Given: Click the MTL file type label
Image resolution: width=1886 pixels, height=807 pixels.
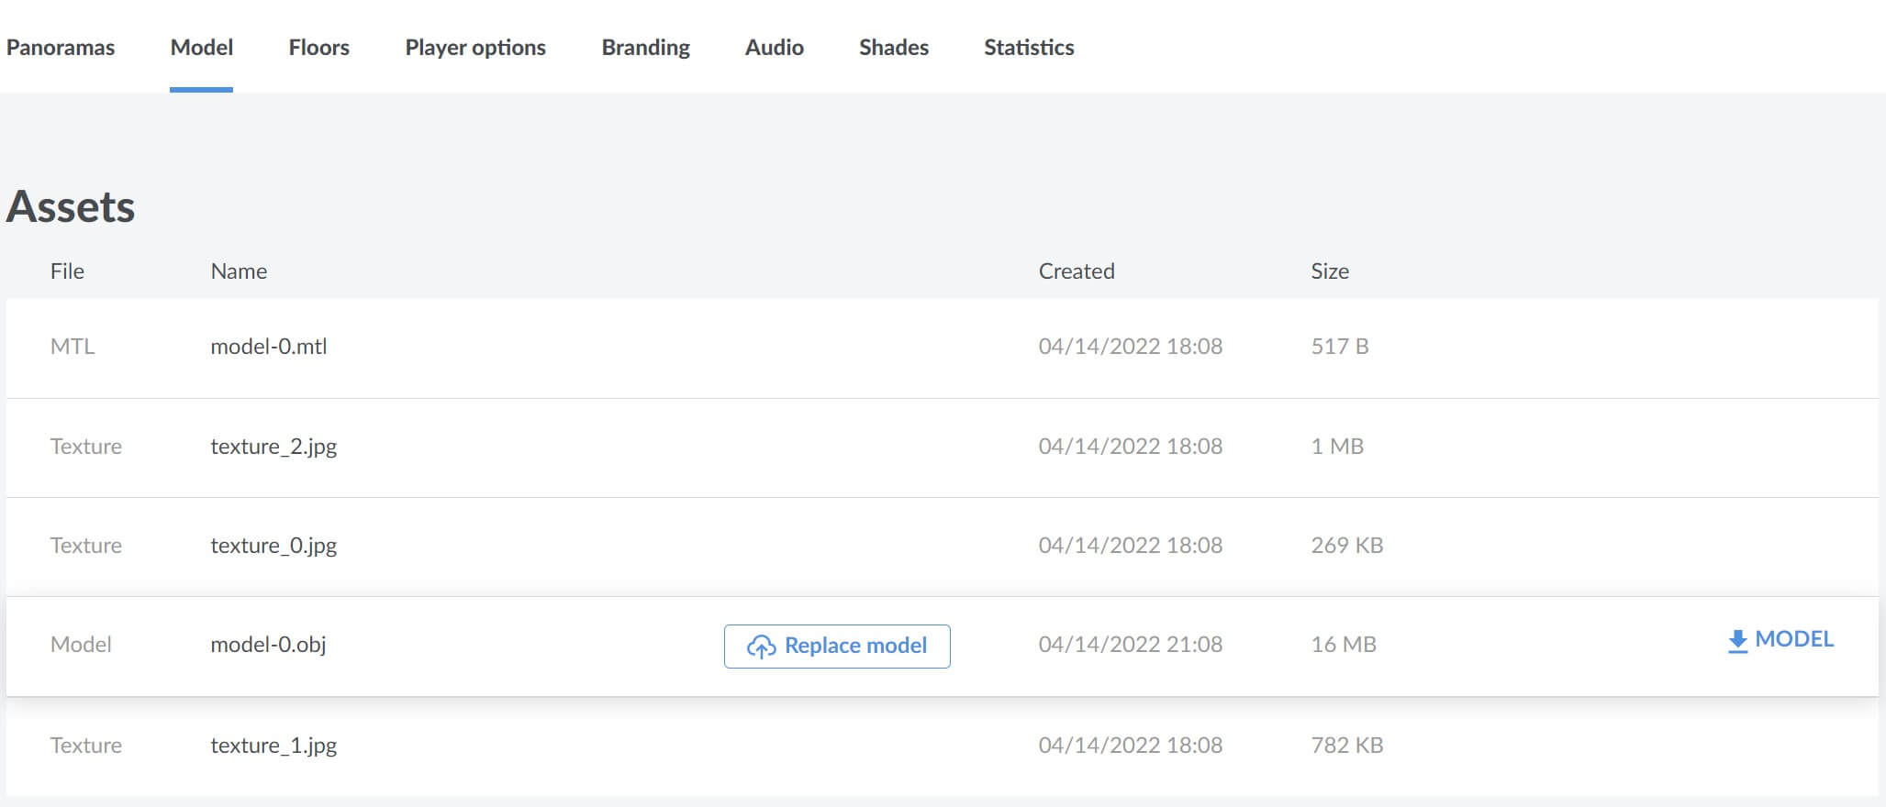Looking at the screenshot, I should [x=73, y=347].
